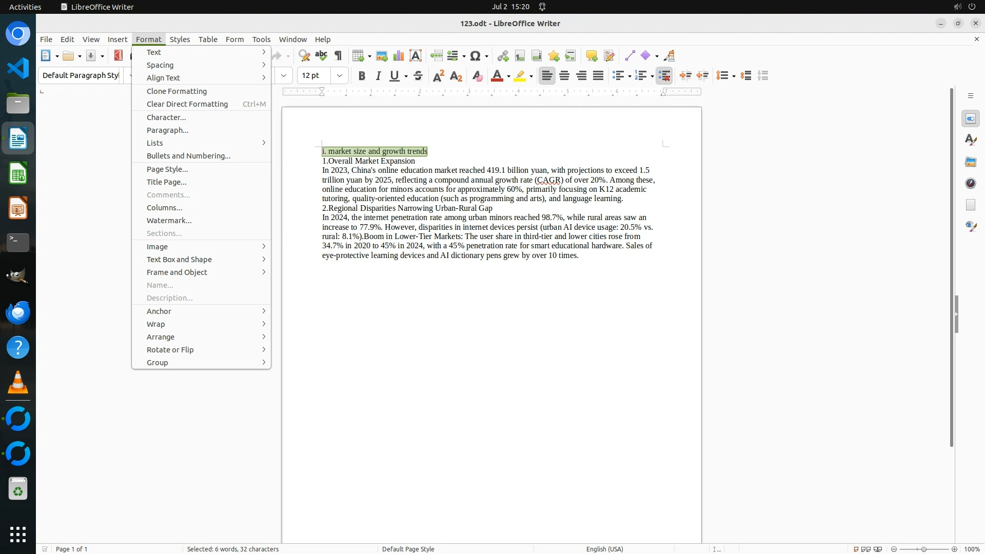This screenshot has width=985, height=554.
Task: Open the line spacing dropdown arrow
Action: (734, 76)
